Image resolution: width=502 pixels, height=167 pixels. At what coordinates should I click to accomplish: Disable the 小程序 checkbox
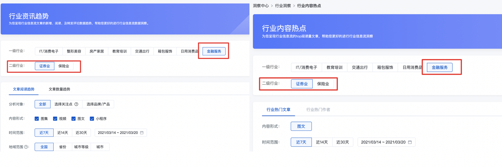tap(92, 119)
